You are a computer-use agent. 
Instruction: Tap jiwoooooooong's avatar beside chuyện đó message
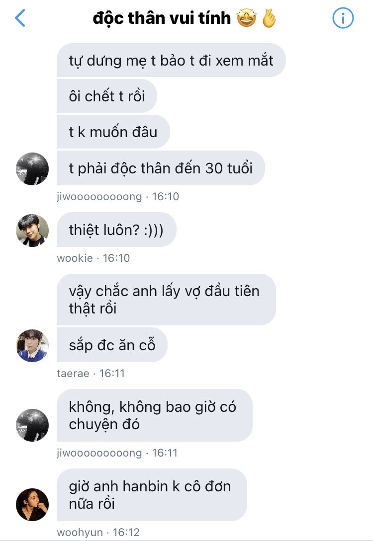click(32, 425)
